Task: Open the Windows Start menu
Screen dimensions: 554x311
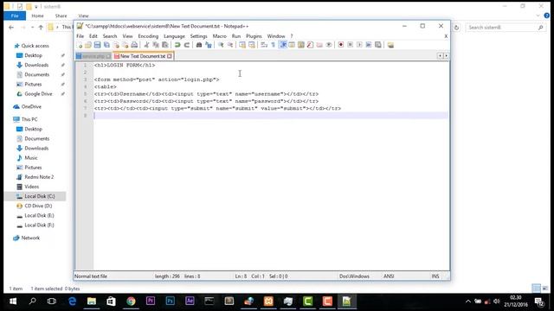Action: (x=13, y=301)
